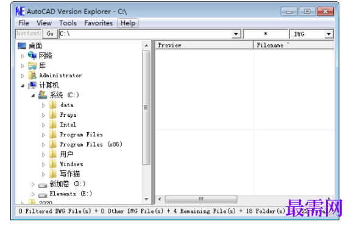Select the Elements (E:) drive icon

pos(43,195)
